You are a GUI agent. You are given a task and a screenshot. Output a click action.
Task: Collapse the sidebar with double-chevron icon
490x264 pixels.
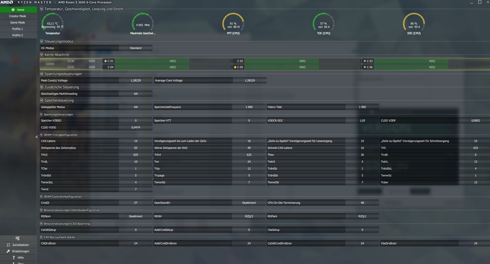coord(36,137)
